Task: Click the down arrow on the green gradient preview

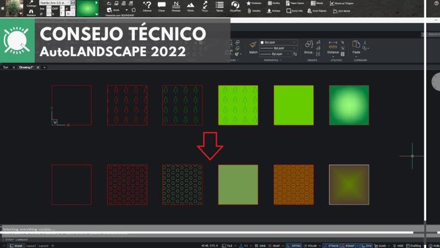Action: coord(97,14)
